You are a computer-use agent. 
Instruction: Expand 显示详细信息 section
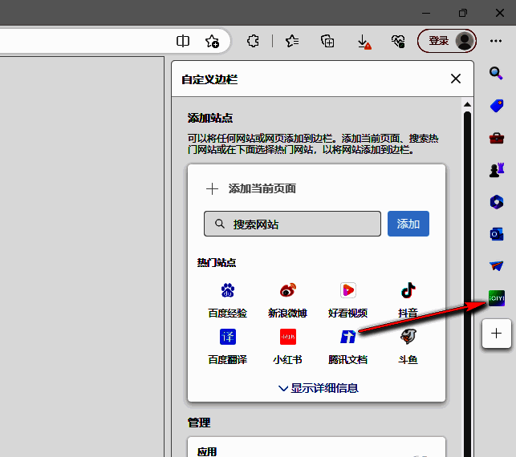[x=318, y=388]
